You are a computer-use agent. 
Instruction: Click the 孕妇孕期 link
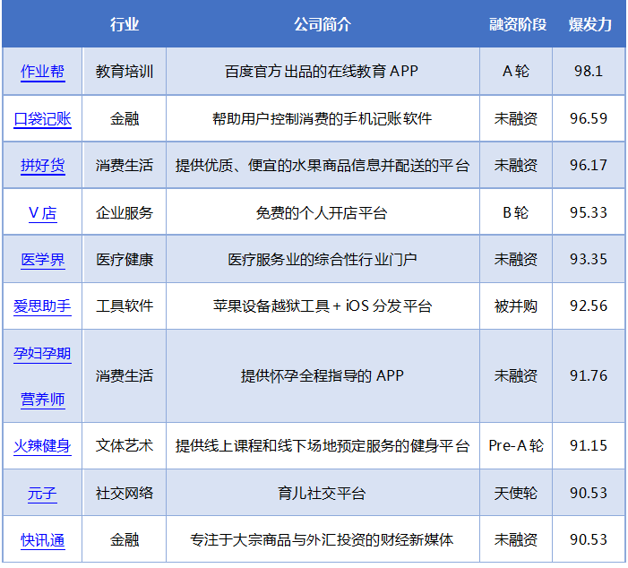[42, 354]
